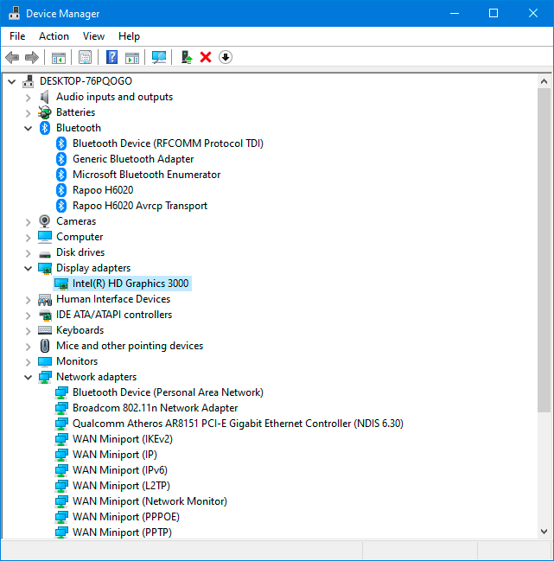Image resolution: width=554 pixels, height=561 pixels.
Task: Click the Monitors category icon
Action: (x=45, y=361)
